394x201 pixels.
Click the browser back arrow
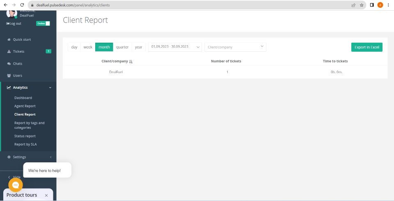[5, 5]
